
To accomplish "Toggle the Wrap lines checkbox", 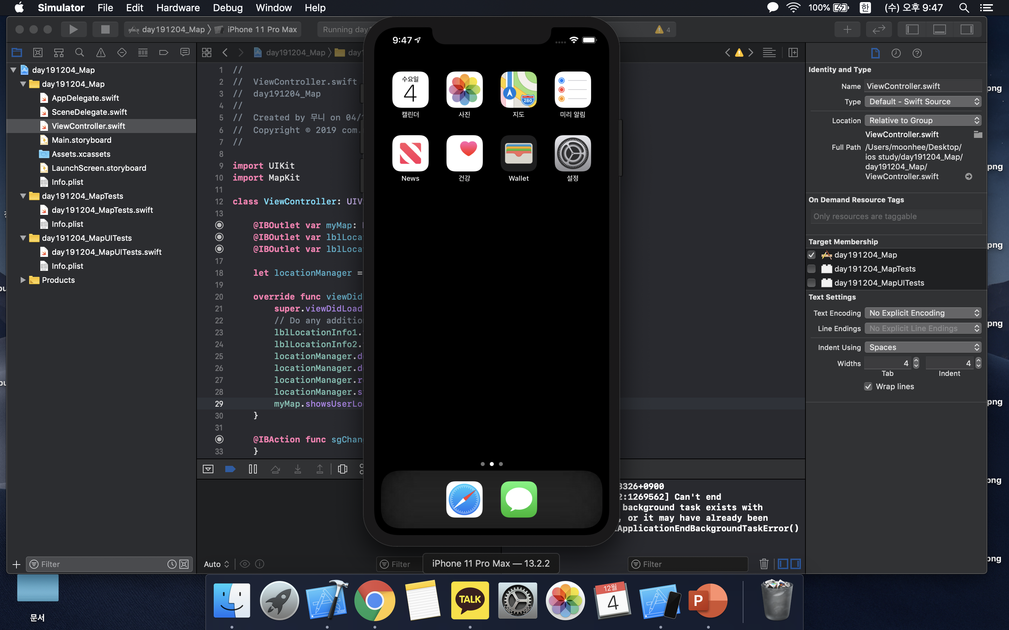I will coord(868,387).
